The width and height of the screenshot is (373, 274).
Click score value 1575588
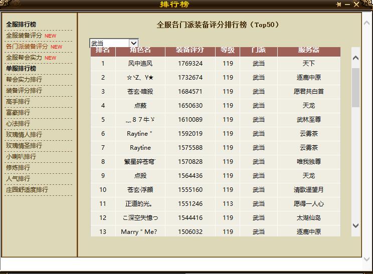[191, 148]
